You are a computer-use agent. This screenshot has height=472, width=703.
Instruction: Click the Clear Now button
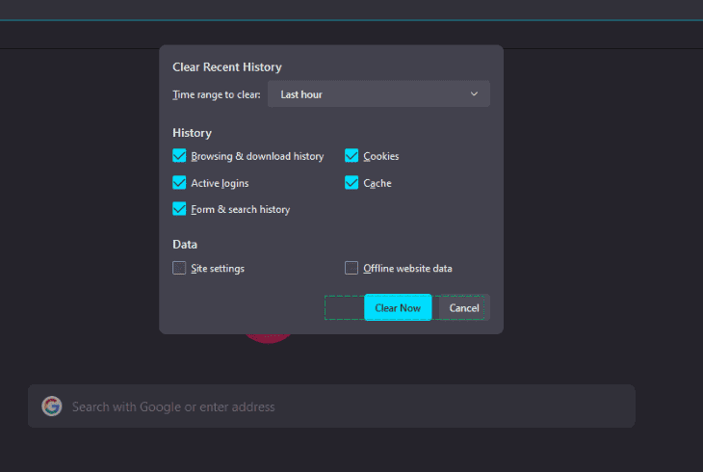click(x=398, y=308)
